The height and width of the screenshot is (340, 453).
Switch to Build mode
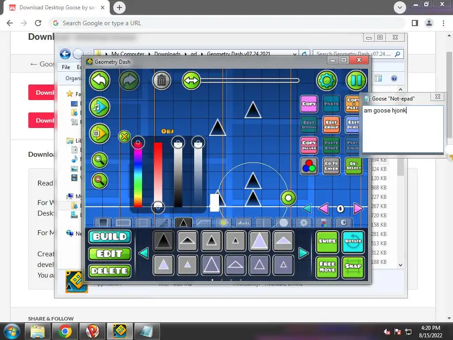(110, 237)
